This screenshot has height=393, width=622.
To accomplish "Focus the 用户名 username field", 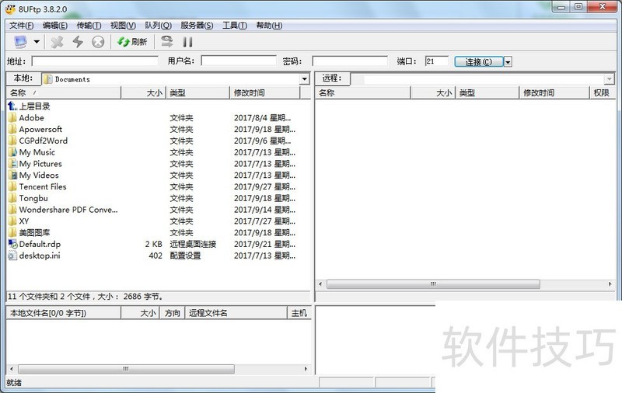I will pyautogui.click(x=239, y=61).
